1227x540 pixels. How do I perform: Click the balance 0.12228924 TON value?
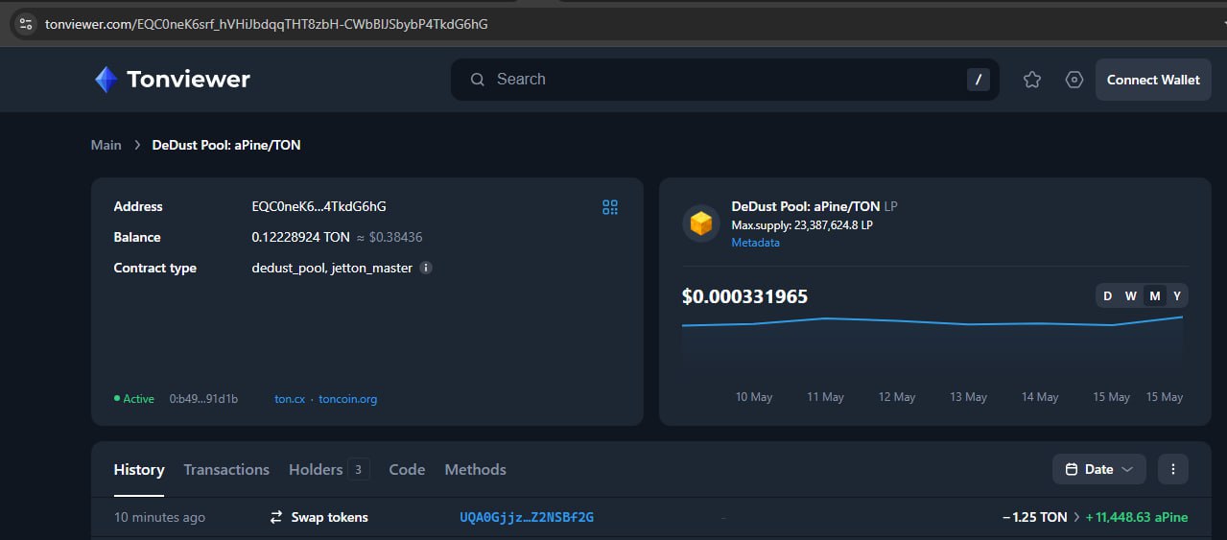(301, 238)
